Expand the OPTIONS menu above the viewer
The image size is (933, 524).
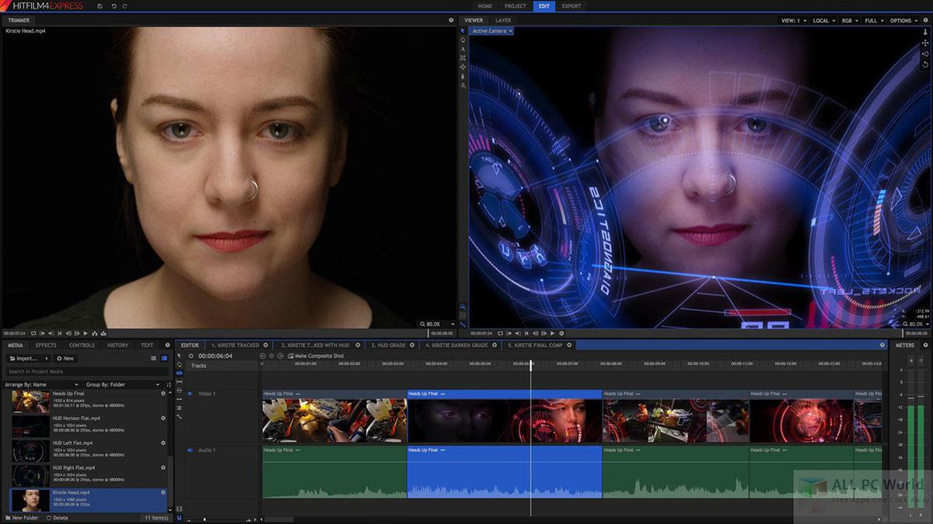click(901, 21)
